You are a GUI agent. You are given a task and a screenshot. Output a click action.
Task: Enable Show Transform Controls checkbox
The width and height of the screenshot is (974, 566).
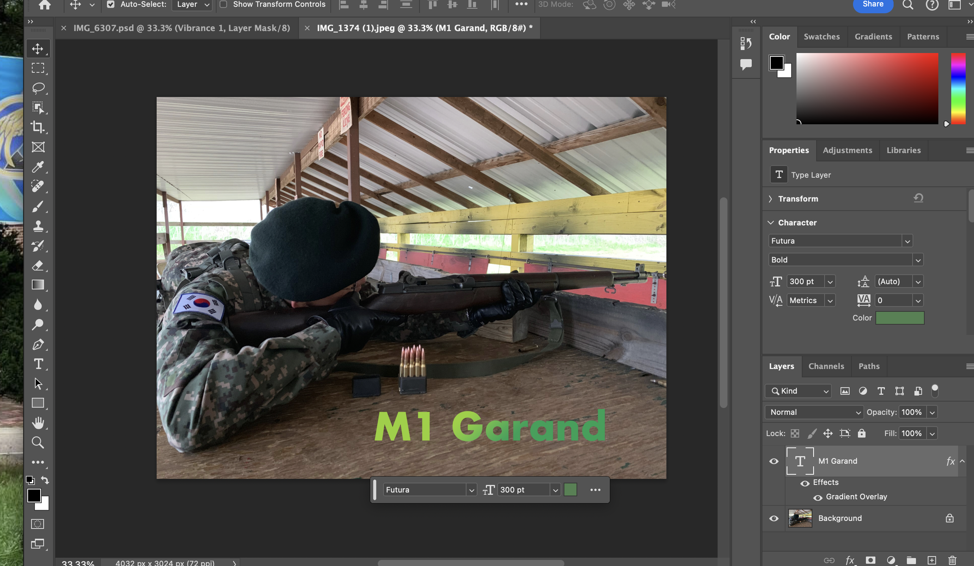(223, 4)
